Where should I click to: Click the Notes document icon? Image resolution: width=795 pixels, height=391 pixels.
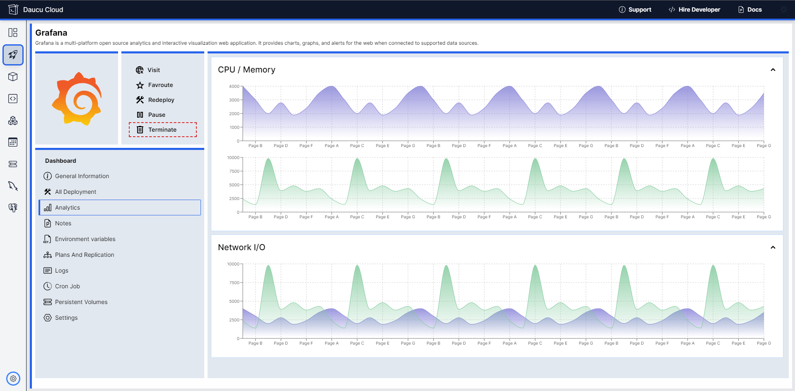(x=48, y=223)
